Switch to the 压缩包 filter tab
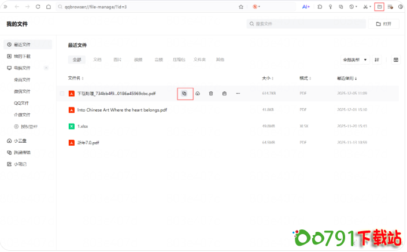 pos(179,60)
